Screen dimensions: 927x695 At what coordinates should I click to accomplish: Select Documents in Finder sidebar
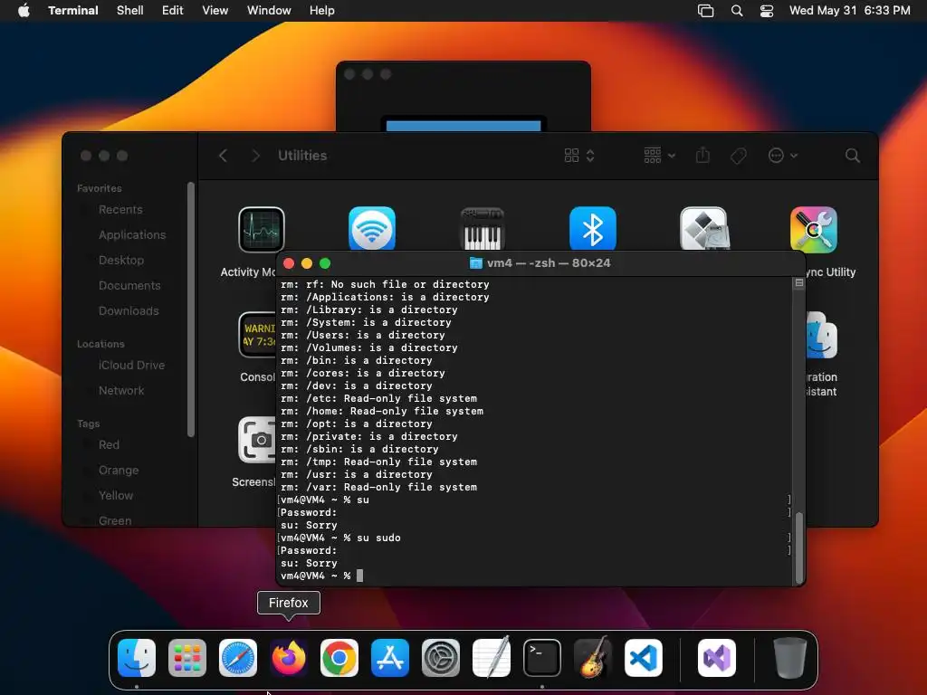click(x=129, y=286)
